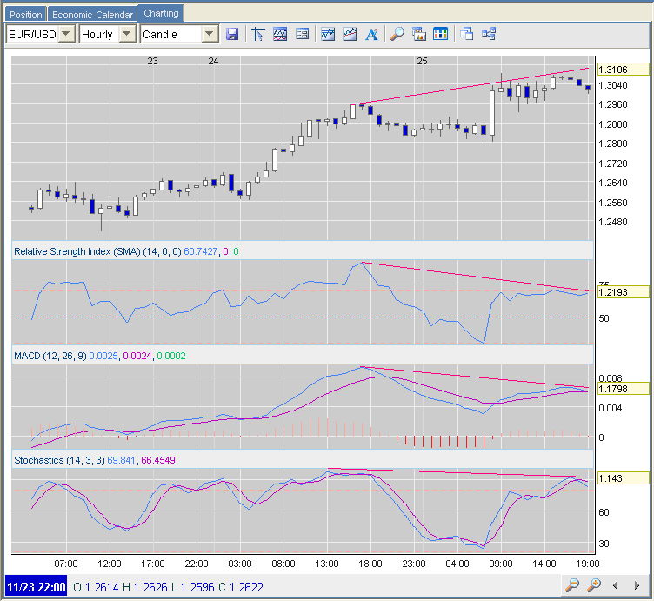
Task: Click the floppy disk save icon
Action: (x=232, y=34)
